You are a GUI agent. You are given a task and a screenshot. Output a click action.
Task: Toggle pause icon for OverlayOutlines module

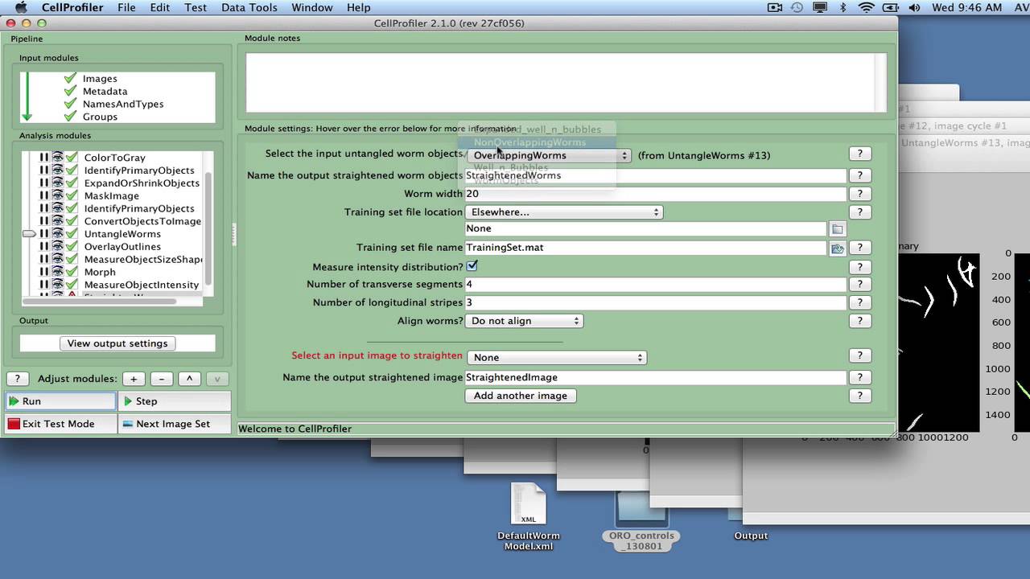pyautogui.click(x=44, y=247)
